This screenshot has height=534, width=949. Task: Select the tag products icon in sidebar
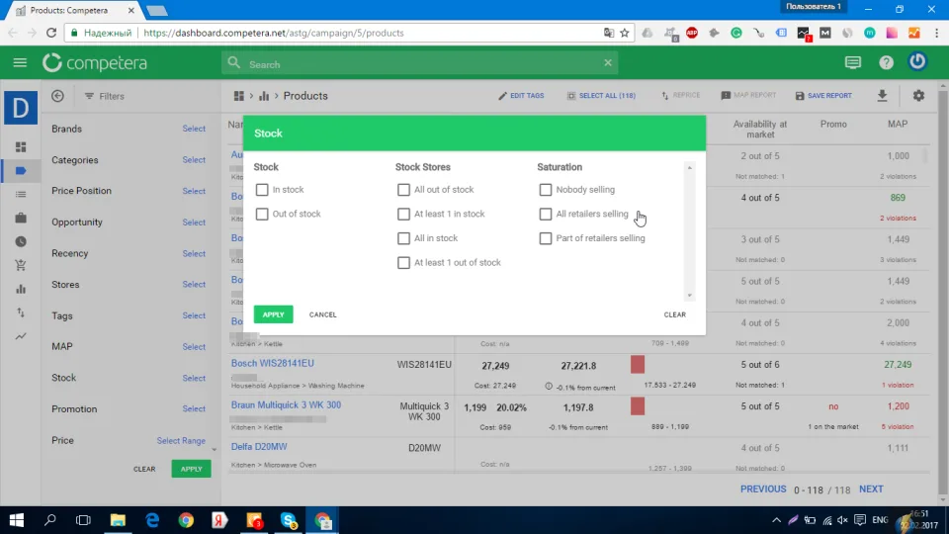click(21, 171)
